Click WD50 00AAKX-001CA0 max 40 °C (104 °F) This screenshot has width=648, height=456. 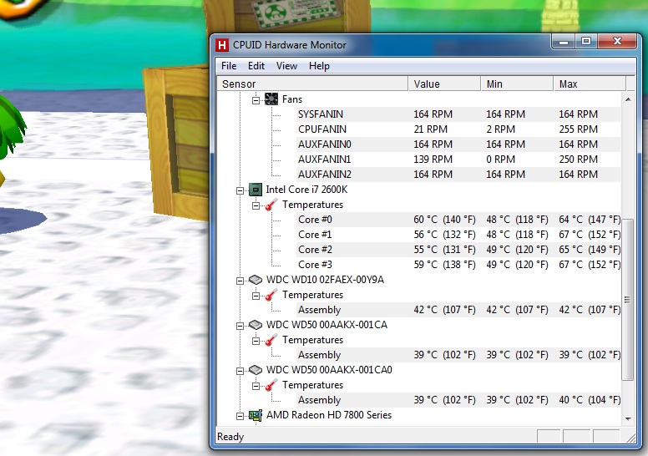click(x=590, y=400)
